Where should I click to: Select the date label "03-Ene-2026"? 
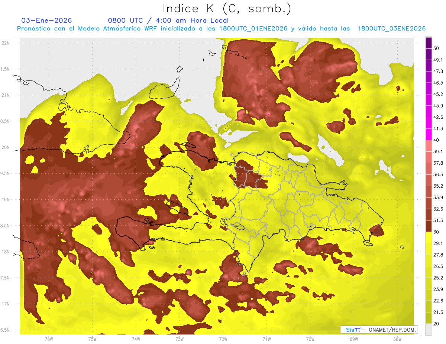(47, 20)
